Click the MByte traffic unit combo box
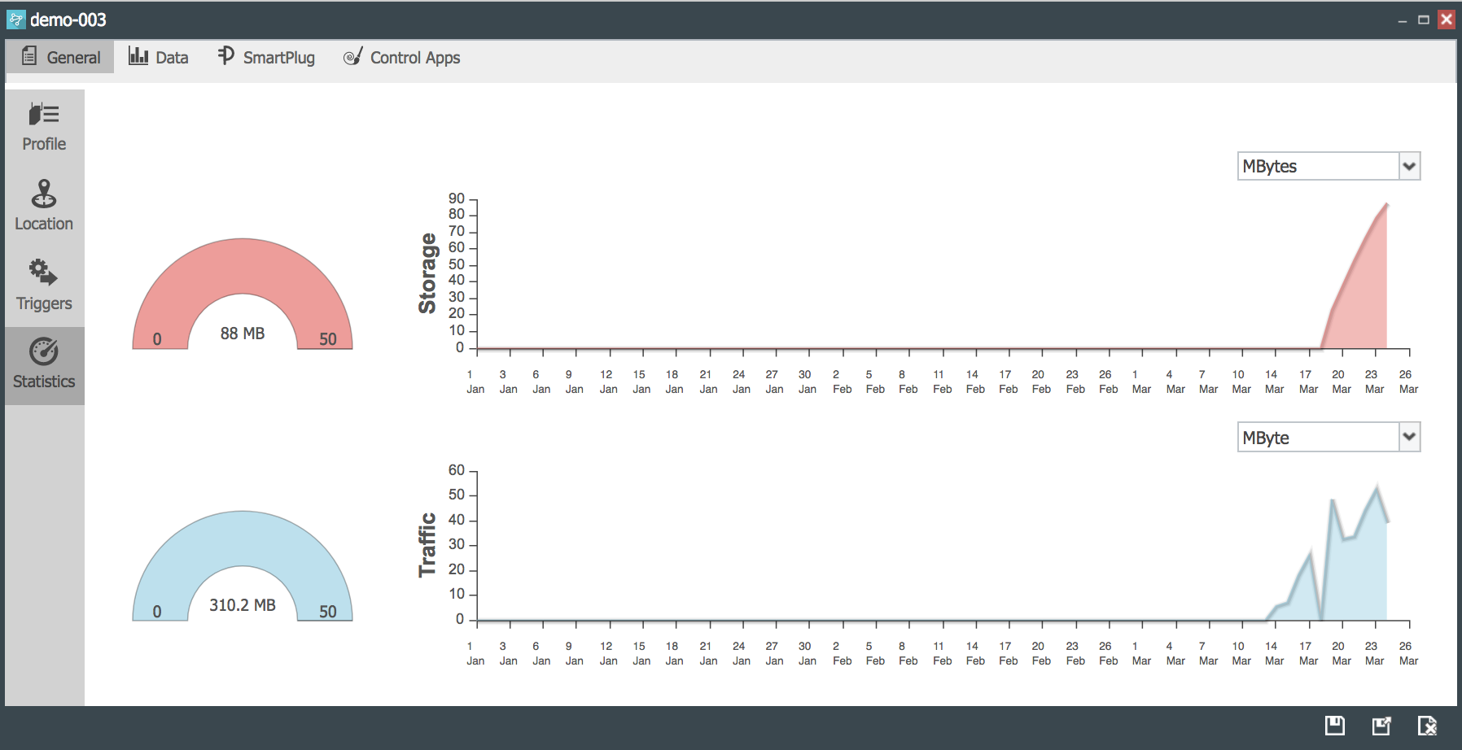 coord(1328,438)
